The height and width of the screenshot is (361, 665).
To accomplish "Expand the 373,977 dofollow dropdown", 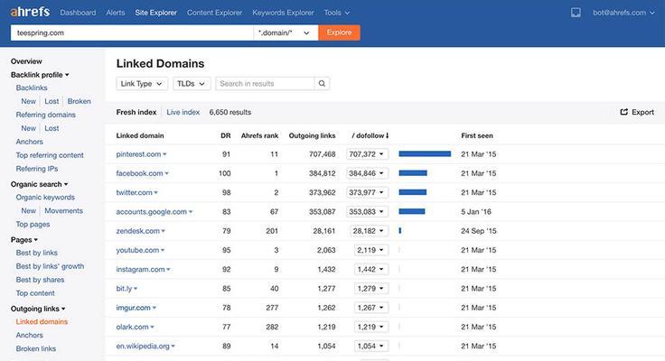I will click(x=367, y=192).
